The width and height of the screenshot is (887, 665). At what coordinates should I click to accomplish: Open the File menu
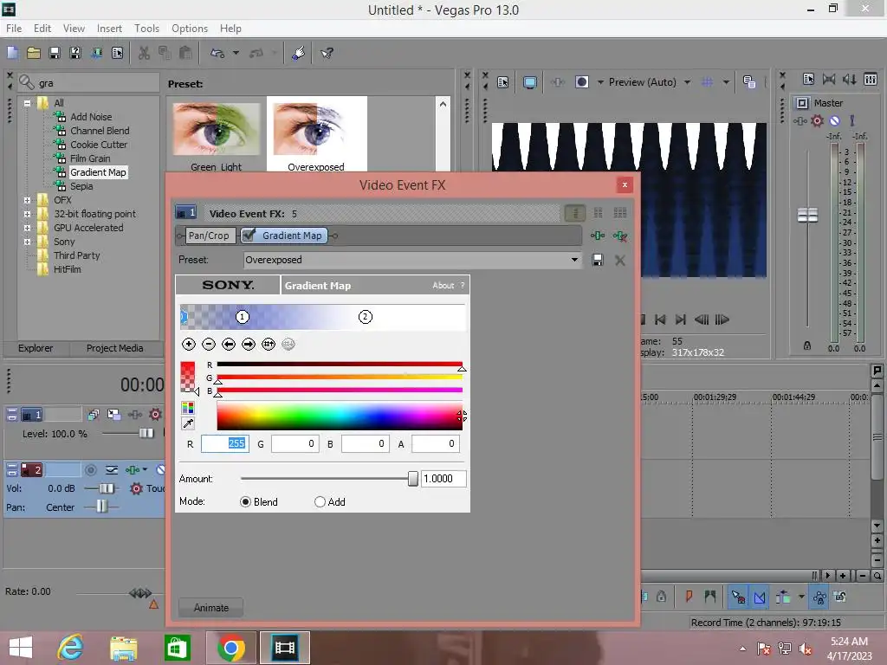(14, 29)
